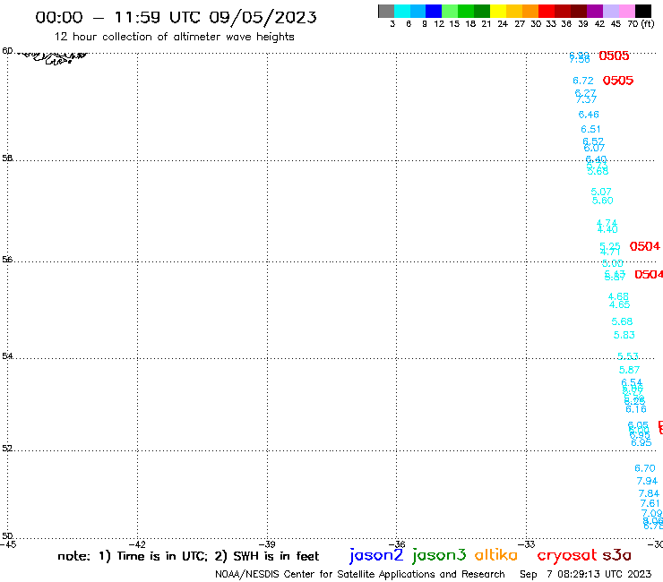Click the 7.84 wave height value
The image size is (663, 582).
pos(649,493)
